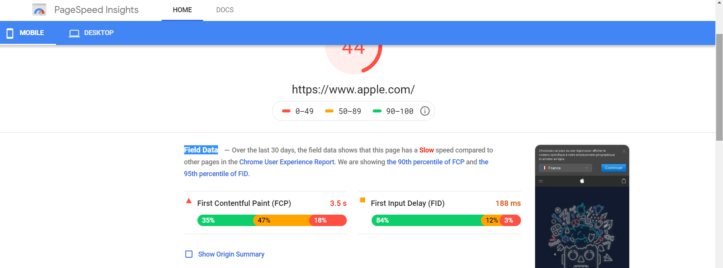Click the Apple logo in the preview
Screen dimensions: 723x268
[x=582, y=181]
